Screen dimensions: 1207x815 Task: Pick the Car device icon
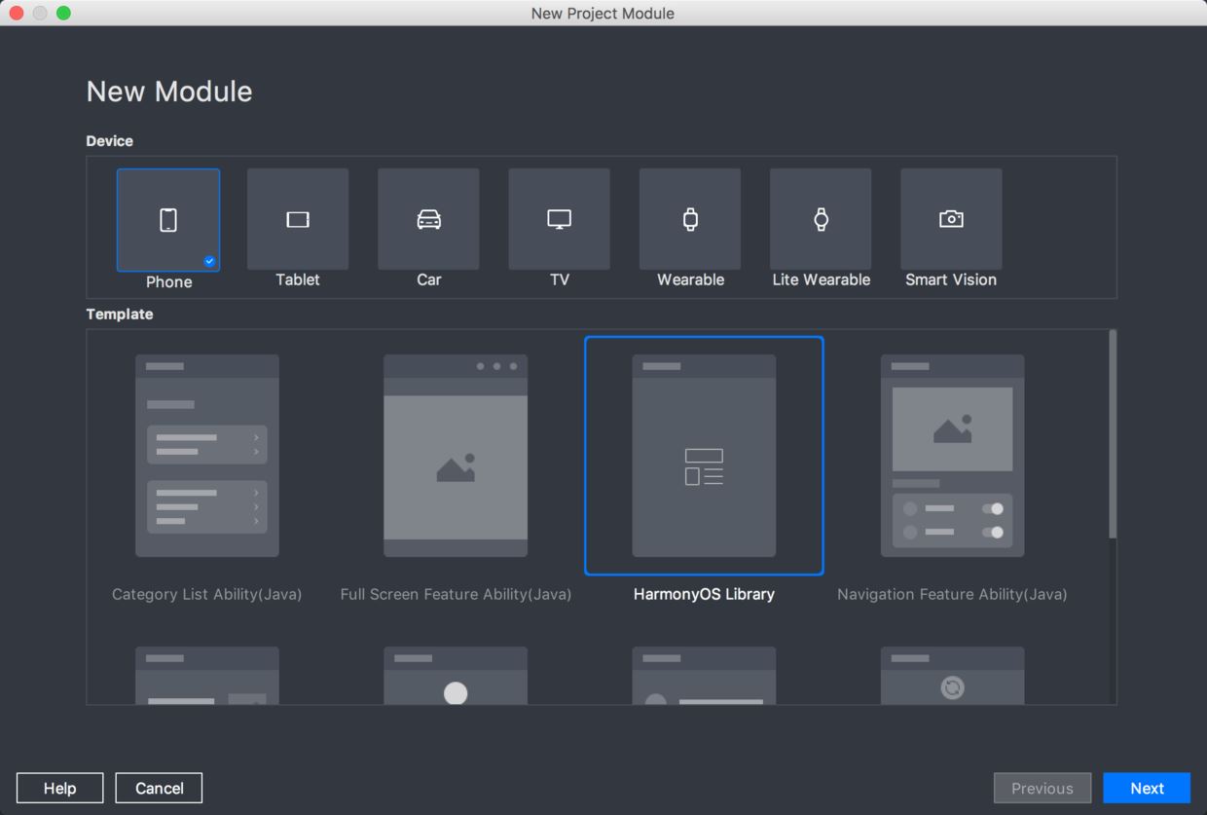pos(428,220)
